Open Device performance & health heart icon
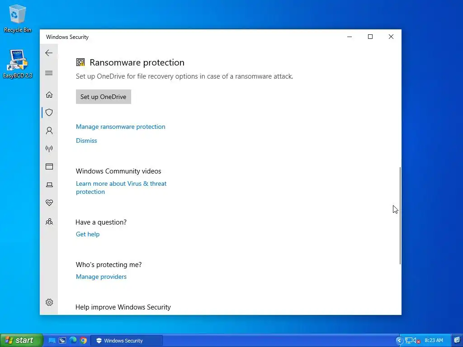 pyautogui.click(x=49, y=203)
